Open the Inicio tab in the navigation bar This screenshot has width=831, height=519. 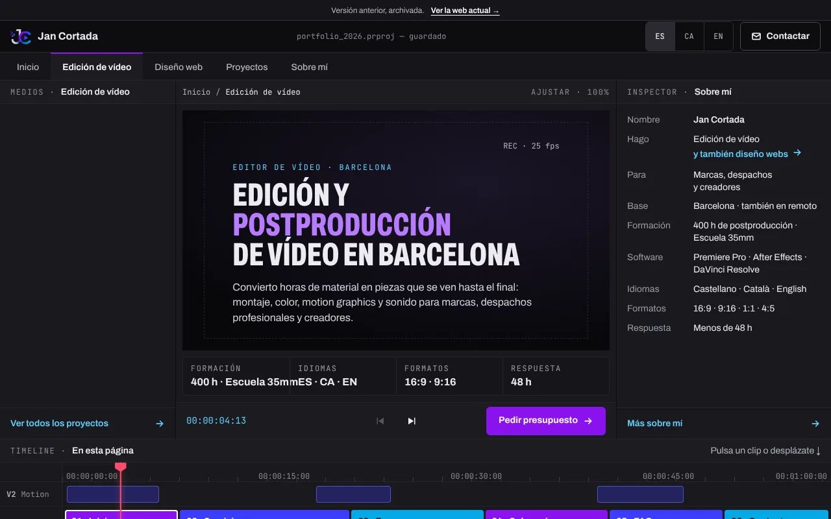[28, 67]
